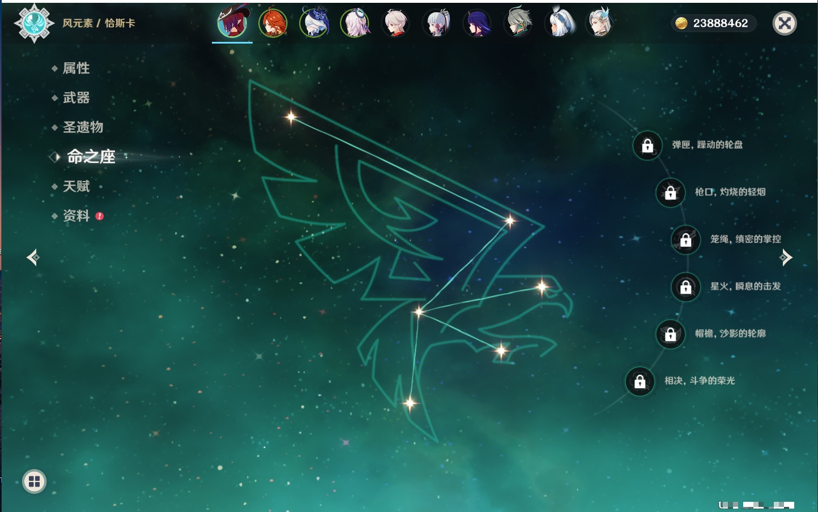Open the 属性 attributes page
Image resolution: width=818 pixels, height=512 pixels.
76,68
